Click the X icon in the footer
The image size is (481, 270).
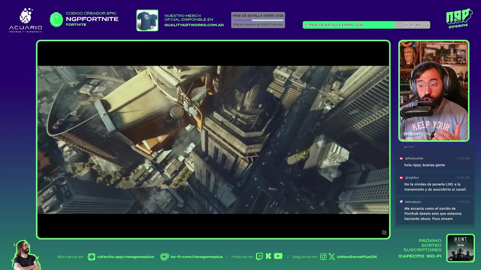[x=332, y=257]
